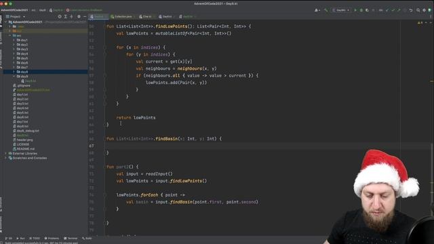Click AdventOfCode2021 breadcrumb in navigation bar
The height and width of the screenshot is (244, 434).
click(14, 10)
